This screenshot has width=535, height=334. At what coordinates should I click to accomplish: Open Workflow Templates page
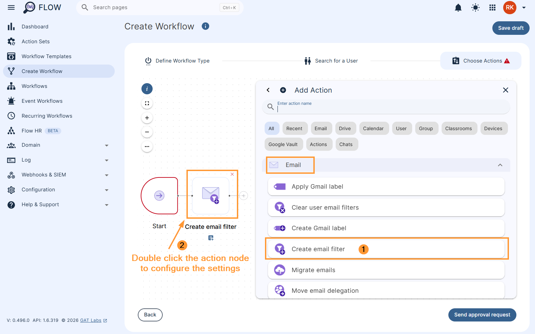pos(59,56)
